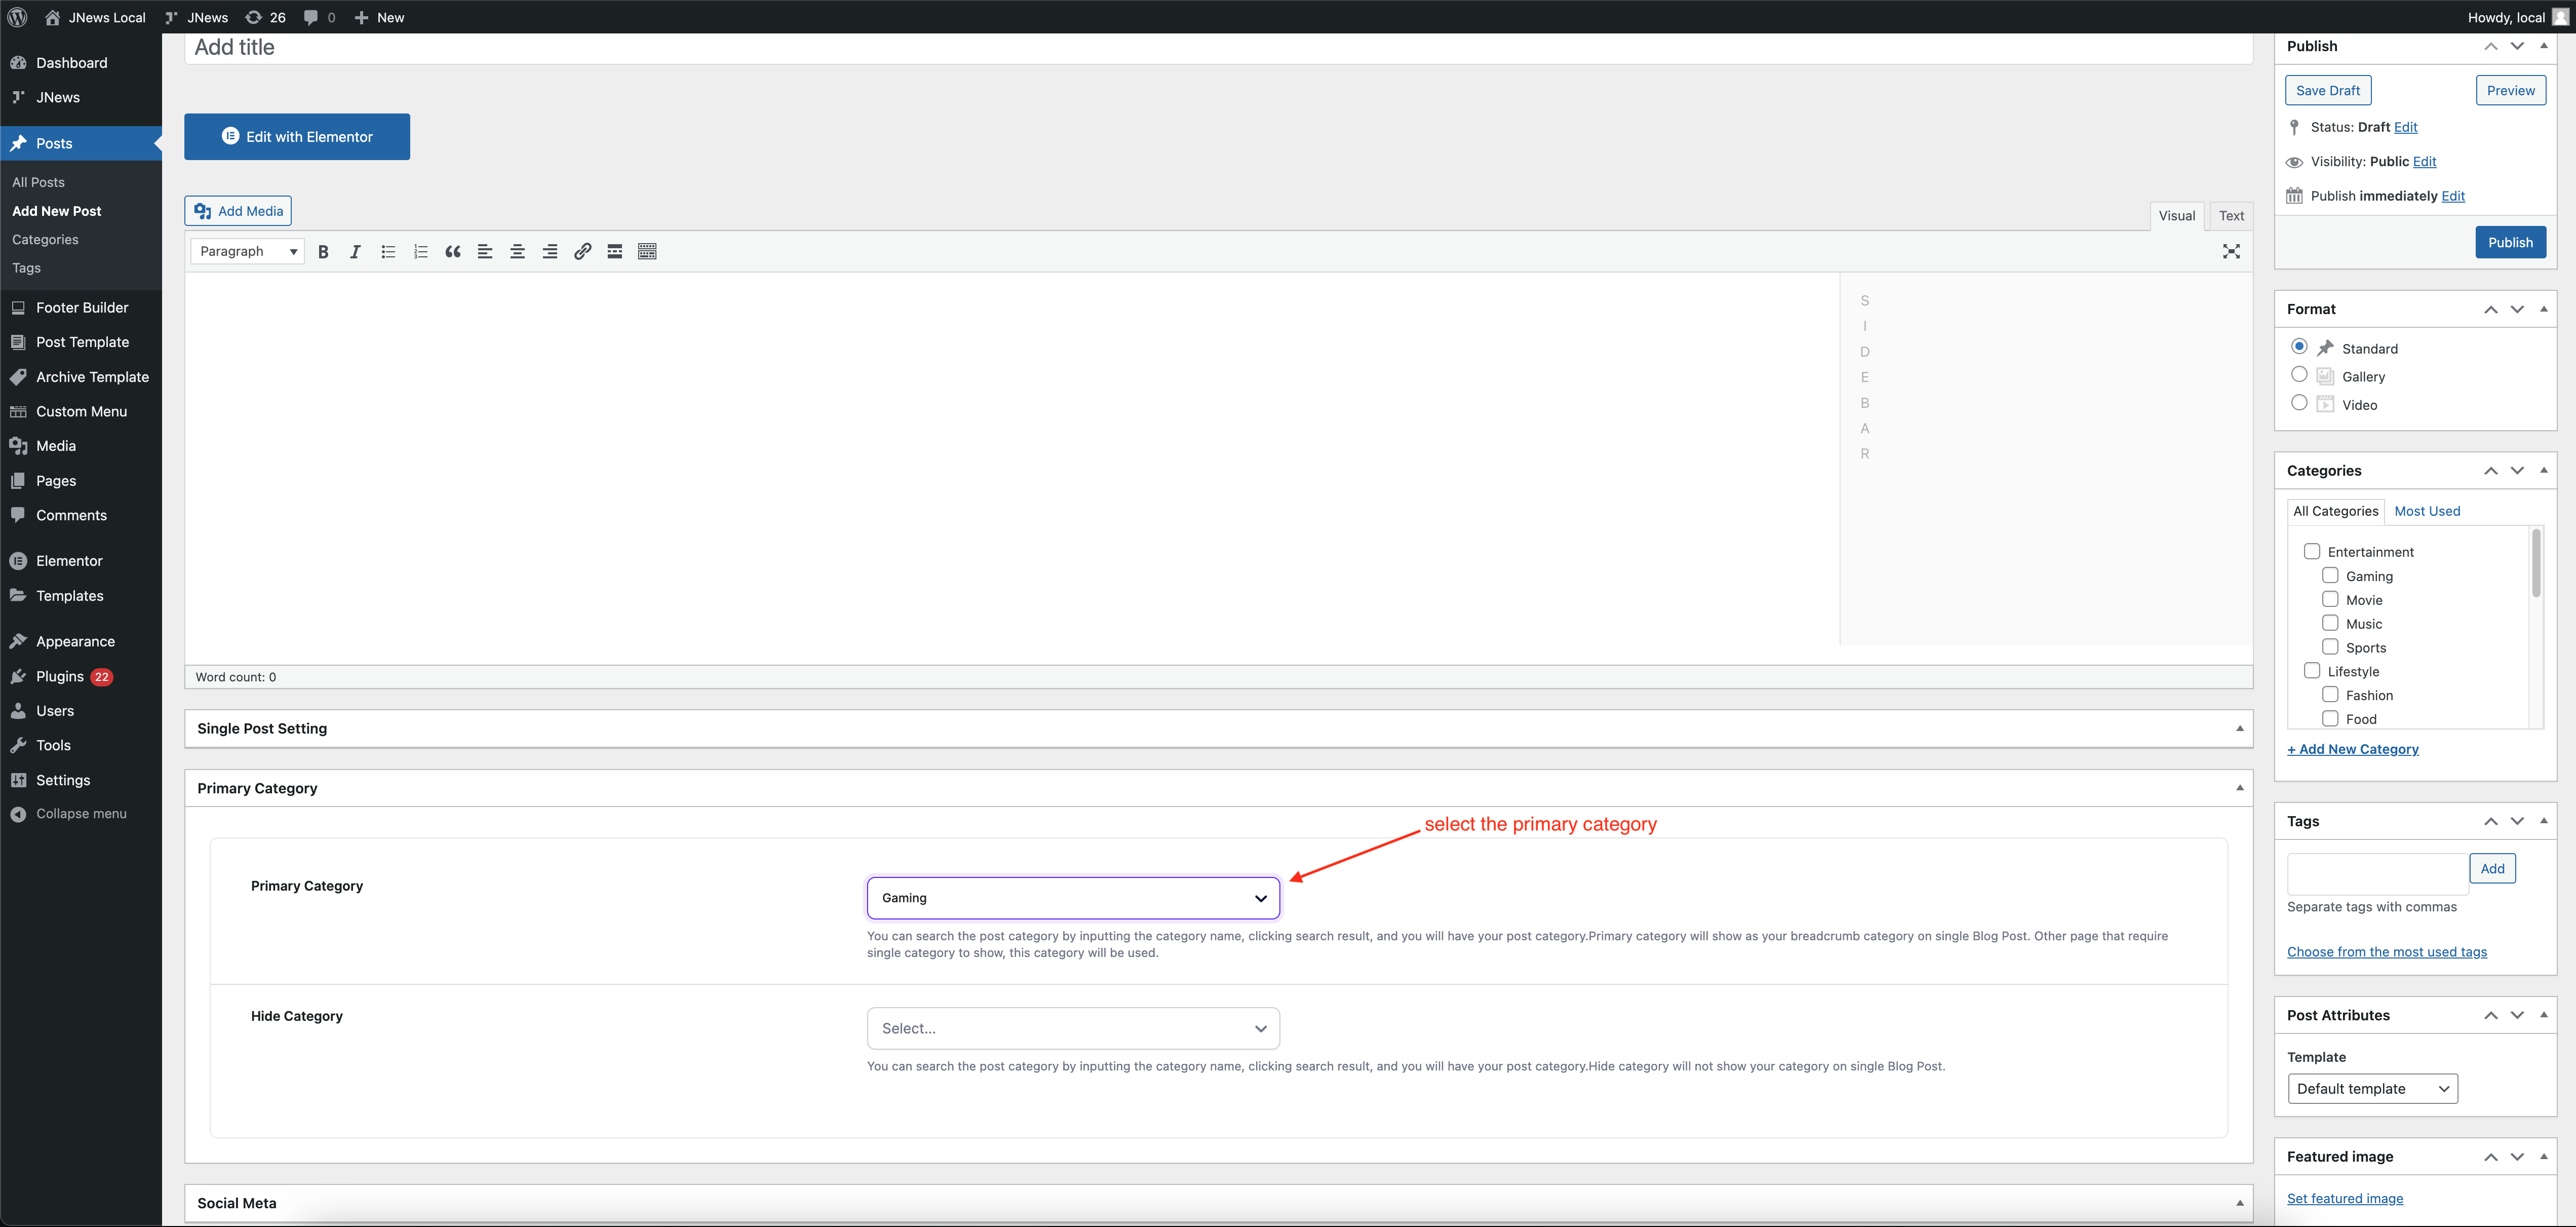Click the Italic formatting icon
The height and width of the screenshot is (1227, 2576).
[x=355, y=252]
